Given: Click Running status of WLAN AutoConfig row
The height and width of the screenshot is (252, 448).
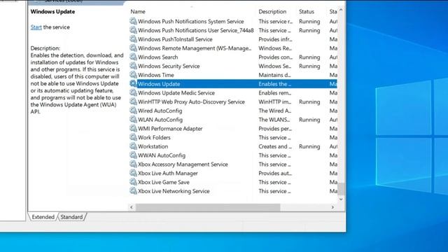Looking at the screenshot, I should [309, 120].
